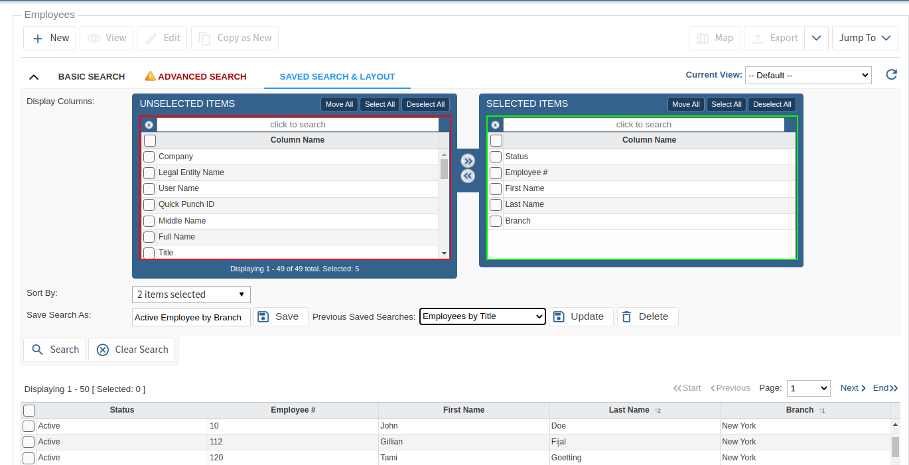
Task: Go to the Next page link
Action: click(853, 388)
